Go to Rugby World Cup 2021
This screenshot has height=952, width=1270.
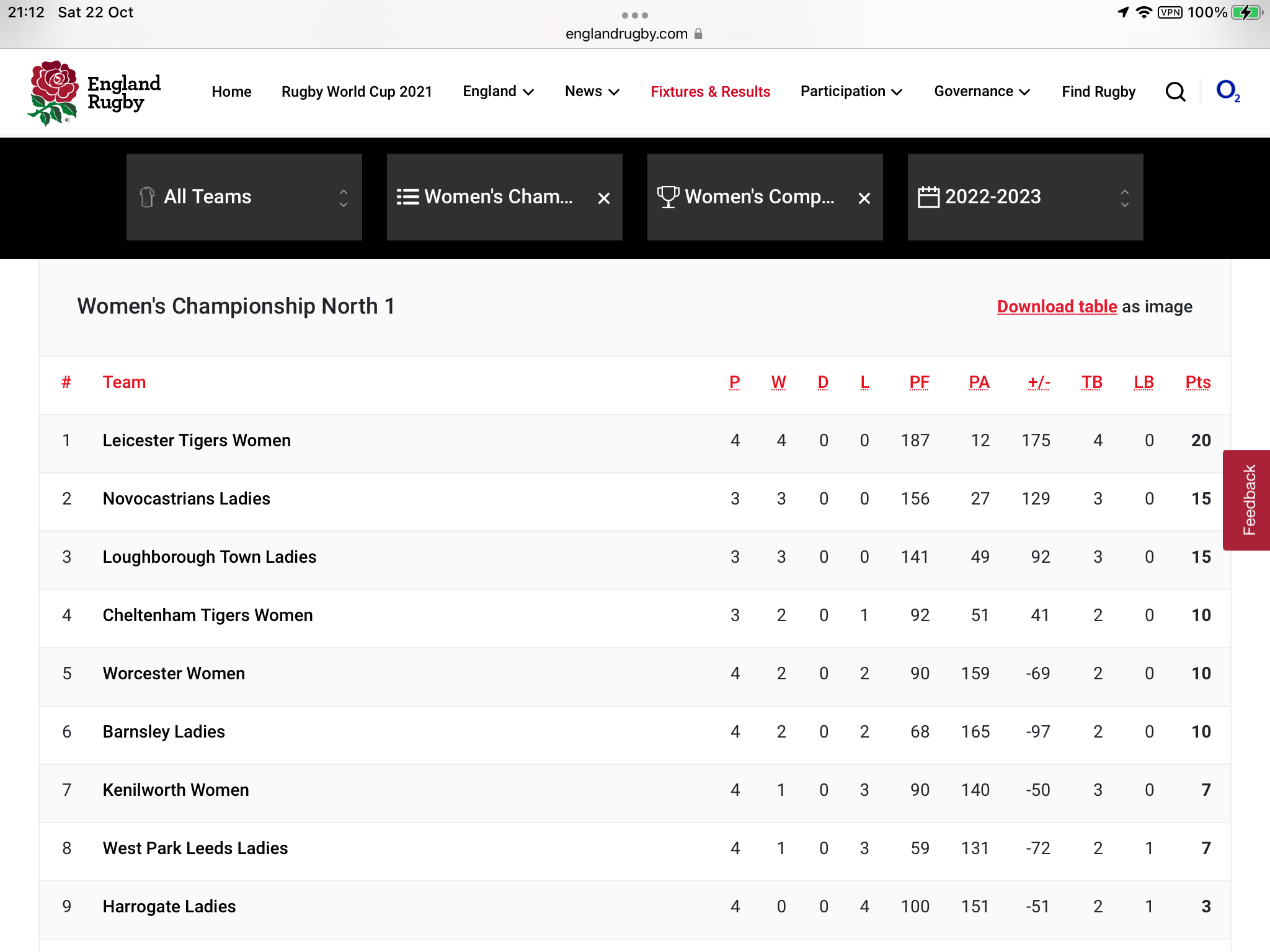tap(357, 92)
